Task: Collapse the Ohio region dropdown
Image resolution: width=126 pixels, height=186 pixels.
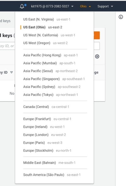Action: (x=85, y=6)
